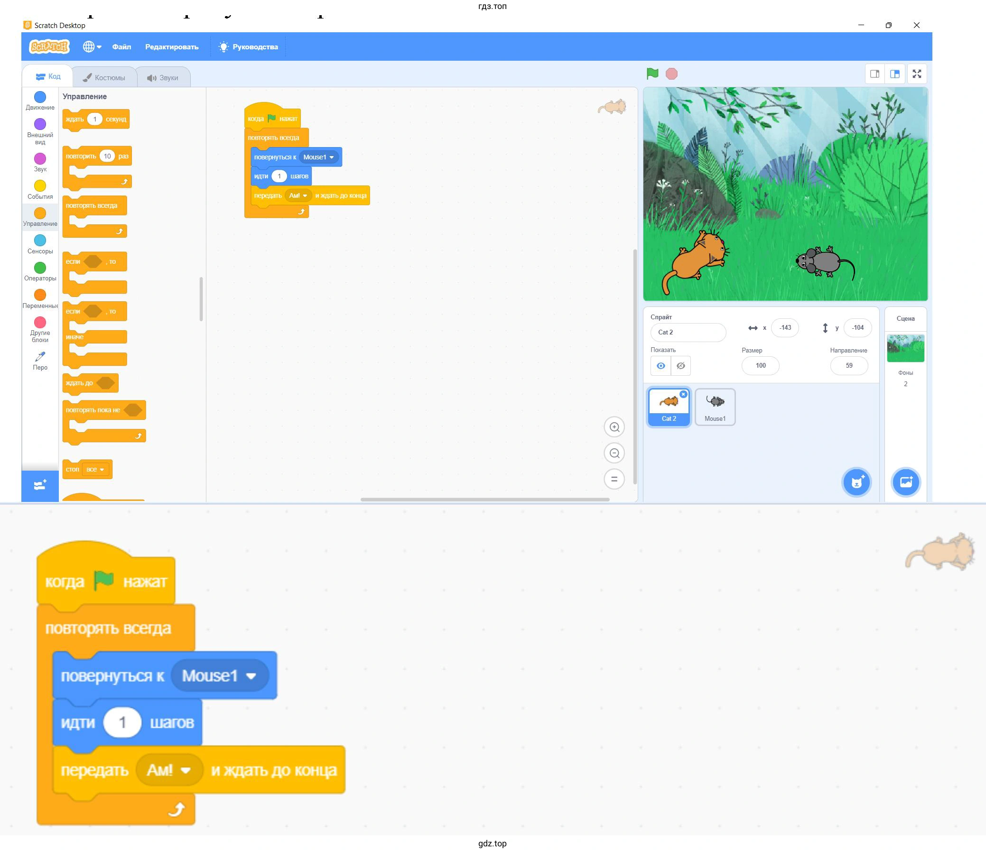
Task: Switch to the small stage layout
Action: point(874,74)
